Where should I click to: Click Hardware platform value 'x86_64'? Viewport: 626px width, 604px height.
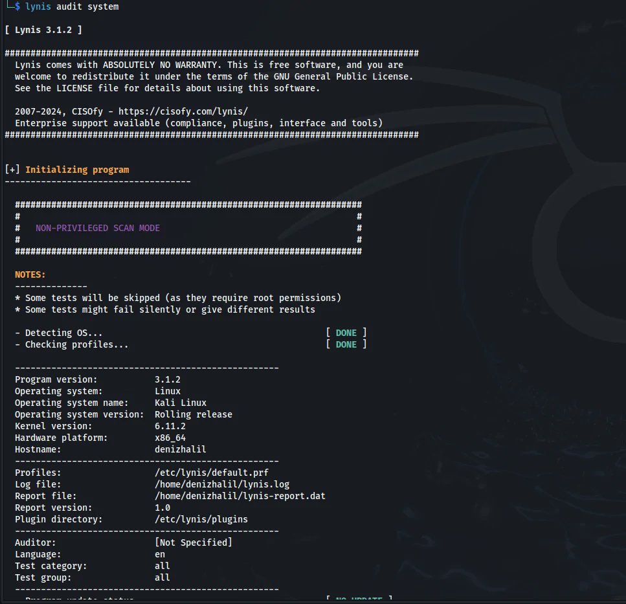click(170, 438)
